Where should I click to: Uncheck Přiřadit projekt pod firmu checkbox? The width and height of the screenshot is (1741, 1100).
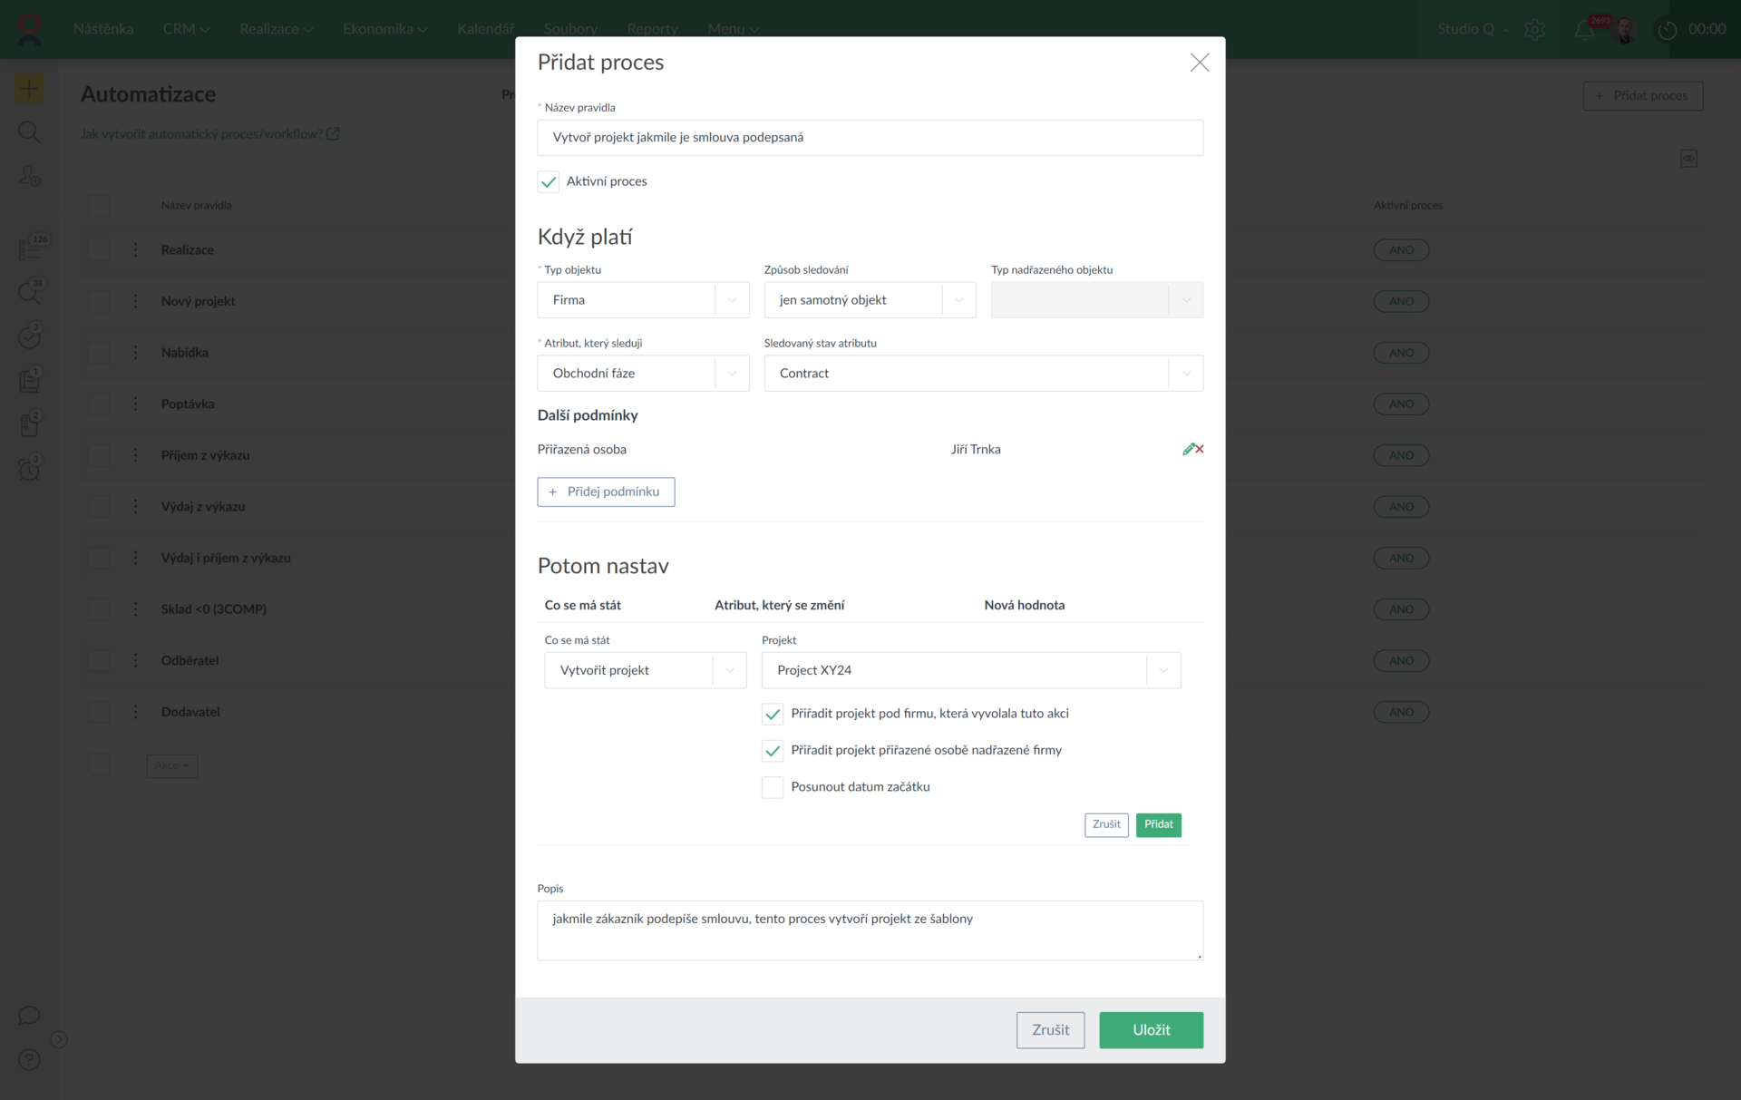point(772,715)
